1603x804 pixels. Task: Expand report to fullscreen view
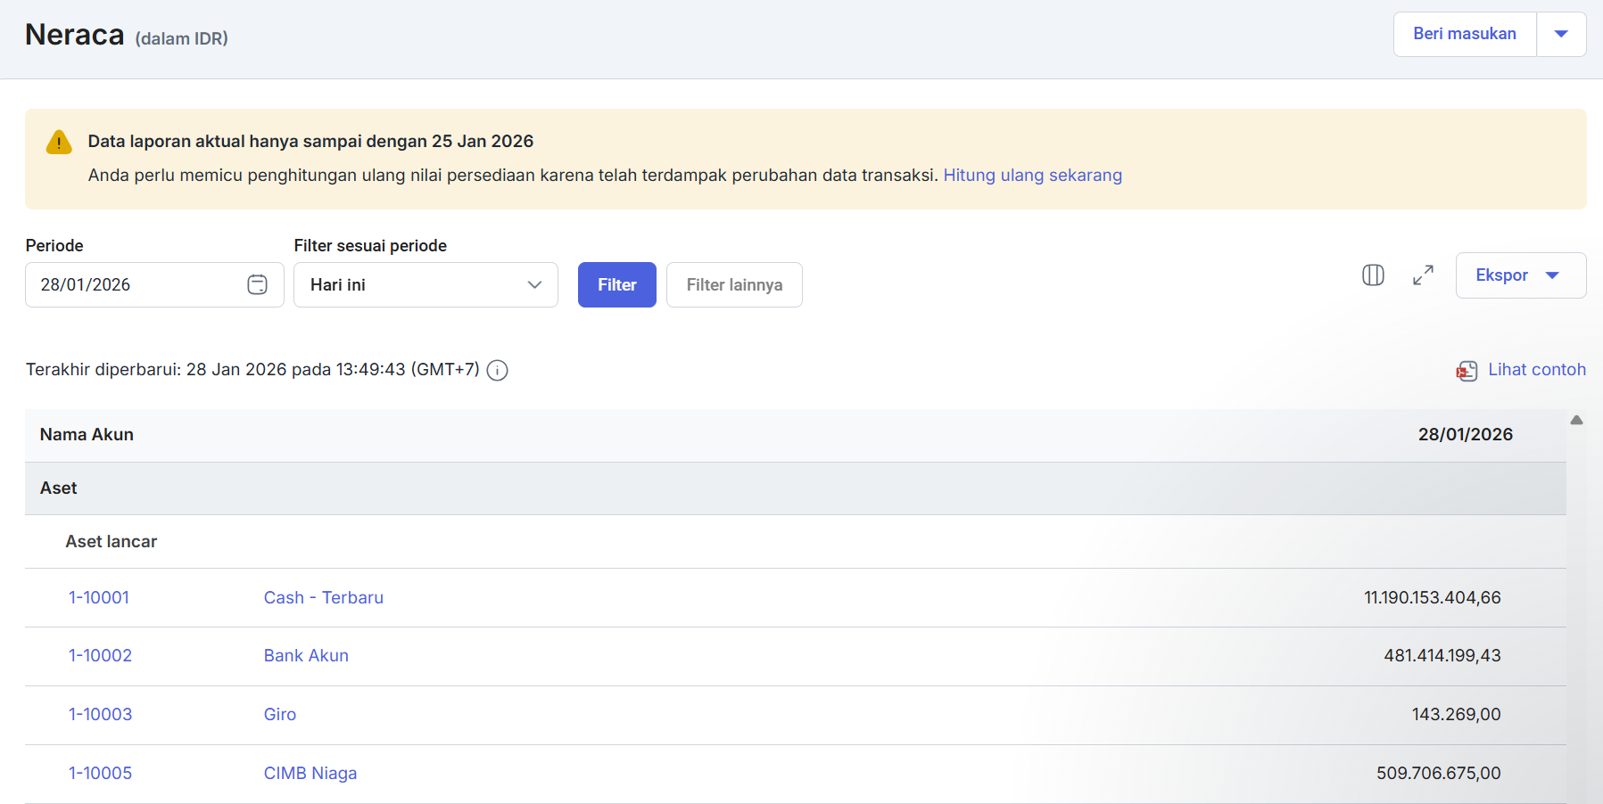1423,275
